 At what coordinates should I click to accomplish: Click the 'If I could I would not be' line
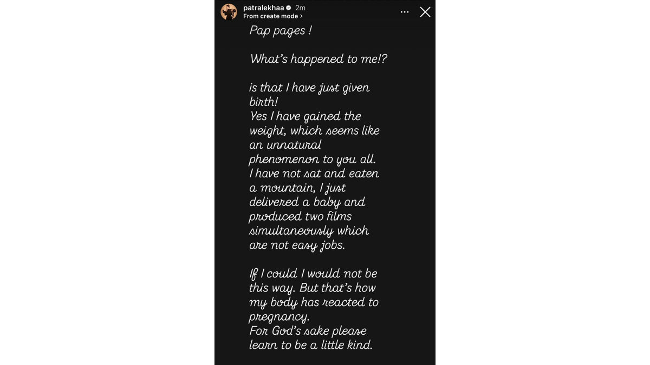pos(313,274)
